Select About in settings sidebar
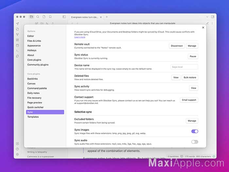229x172 pixels. [x=45, y=55]
